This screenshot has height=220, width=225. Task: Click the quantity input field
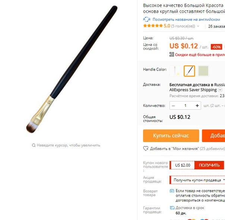[185, 106]
